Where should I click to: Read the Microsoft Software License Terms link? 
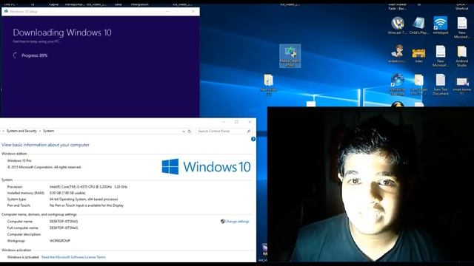73,257
